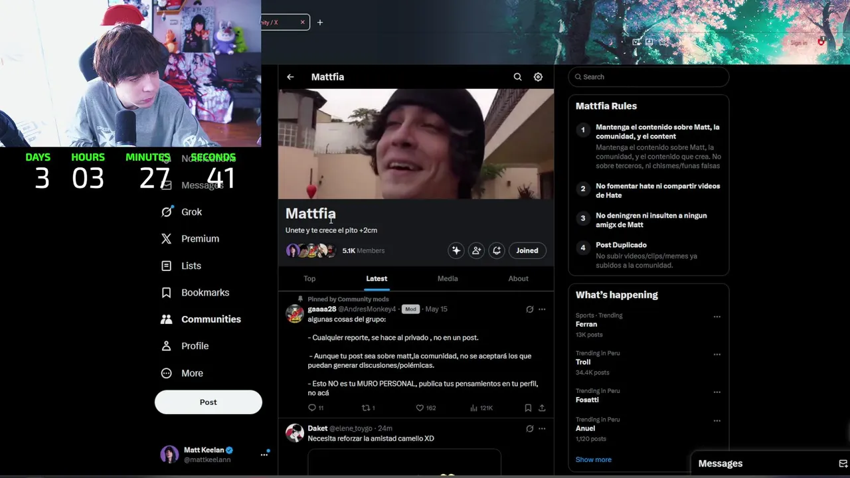Click the Joined button
Viewport: 850px width, 478px height.
pos(527,250)
